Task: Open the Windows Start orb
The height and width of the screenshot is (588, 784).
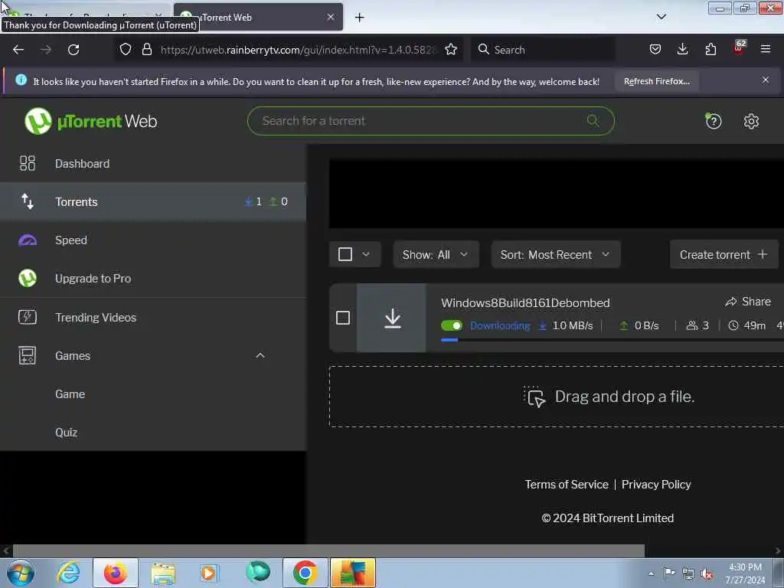Action: [21, 573]
